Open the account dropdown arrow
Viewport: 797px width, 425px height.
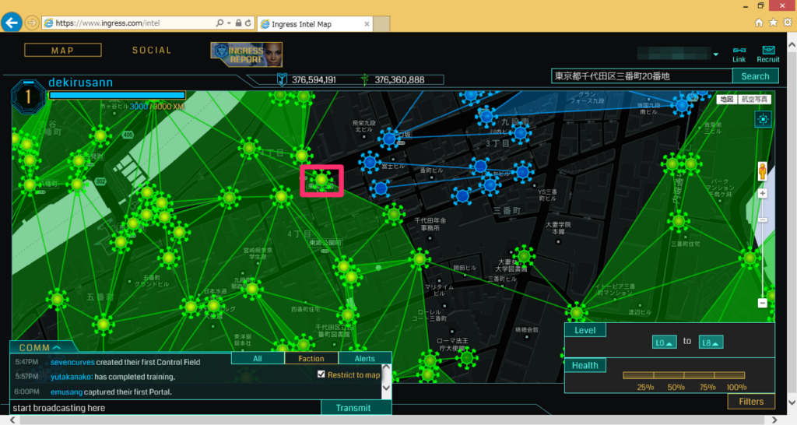pyautogui.click(x=716, y=54)
